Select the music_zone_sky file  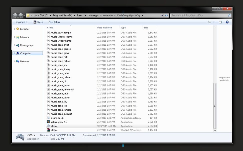tap(59, 102)
